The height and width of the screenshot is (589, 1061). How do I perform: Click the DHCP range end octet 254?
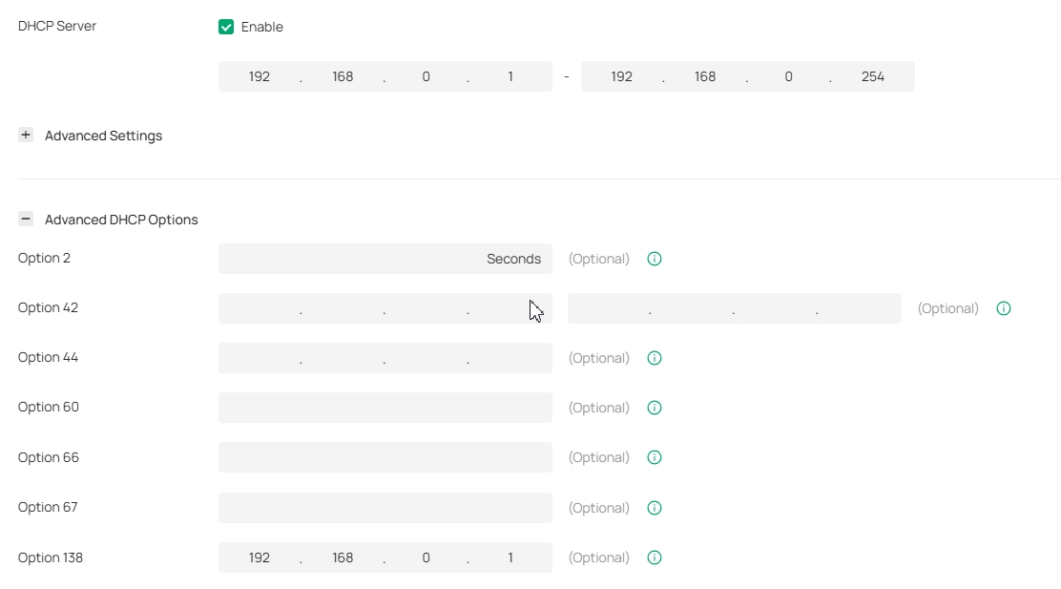(872, 76)
